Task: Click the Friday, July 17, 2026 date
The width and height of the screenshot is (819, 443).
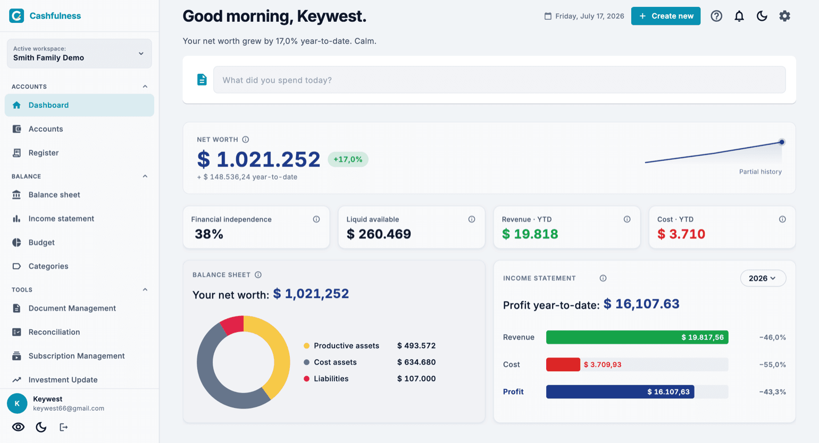Action: [x=590, y=16]
